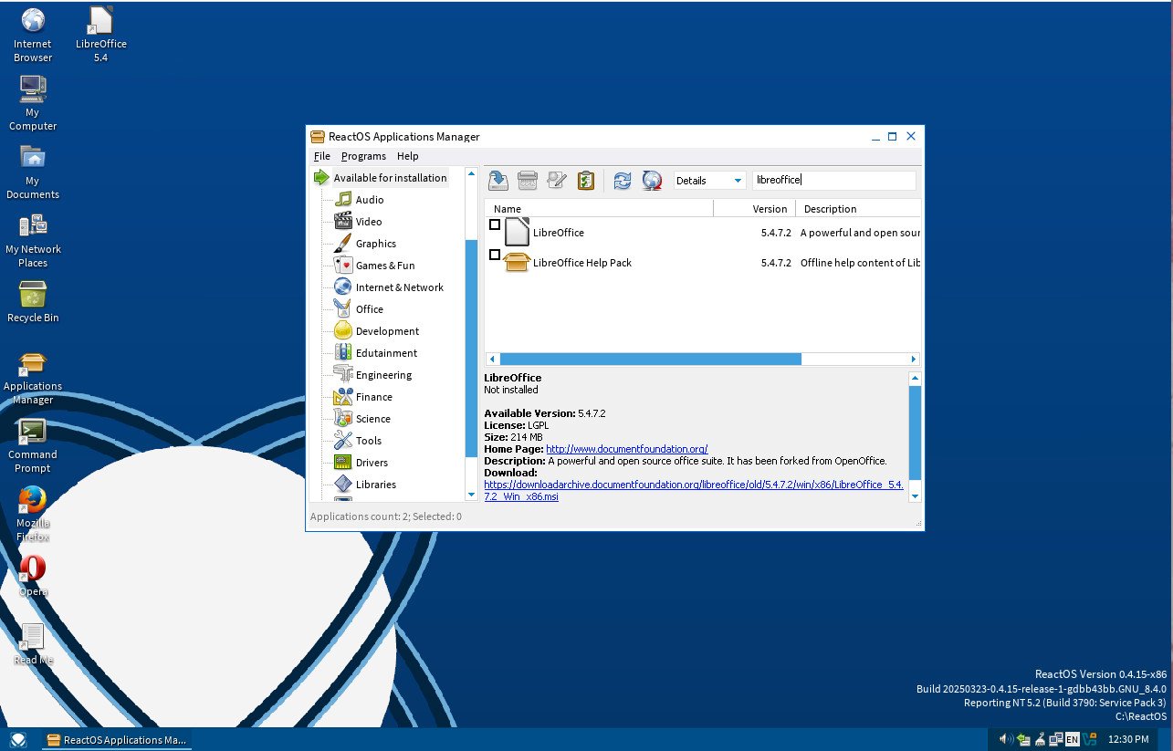Click the app list horizontal scrollbar thumb

pos(650,360)
